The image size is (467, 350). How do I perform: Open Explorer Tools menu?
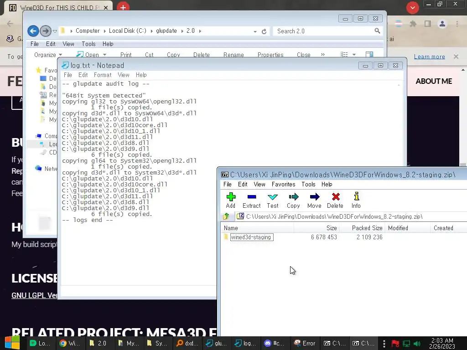point(88,44)
